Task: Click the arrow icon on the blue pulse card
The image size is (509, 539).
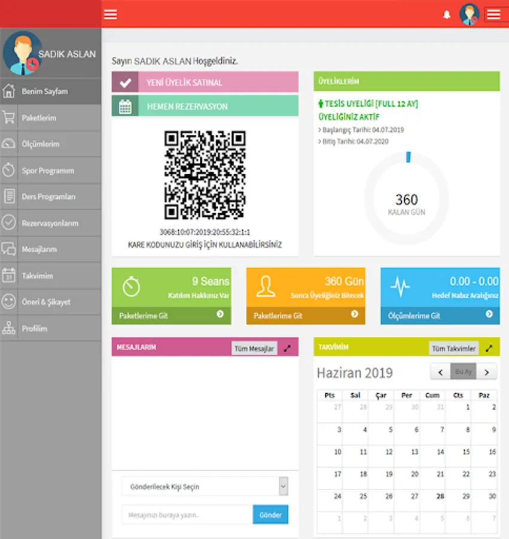Action: pyautogui.click(x=489, y=314)
